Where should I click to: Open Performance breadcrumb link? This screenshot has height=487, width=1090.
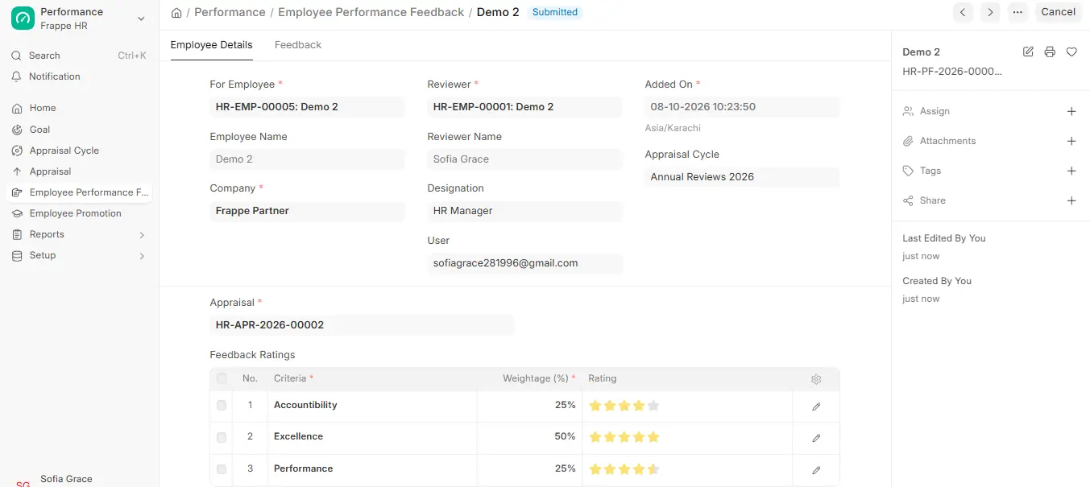point(230,12)
